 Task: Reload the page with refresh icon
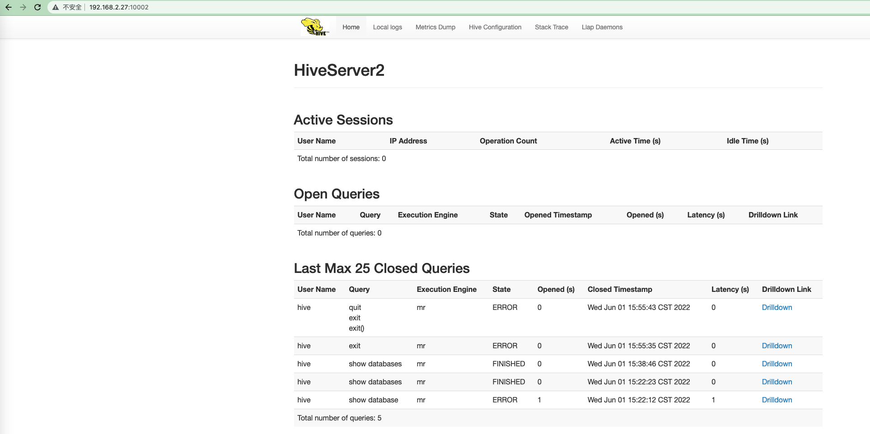click(x=37, y=7)
